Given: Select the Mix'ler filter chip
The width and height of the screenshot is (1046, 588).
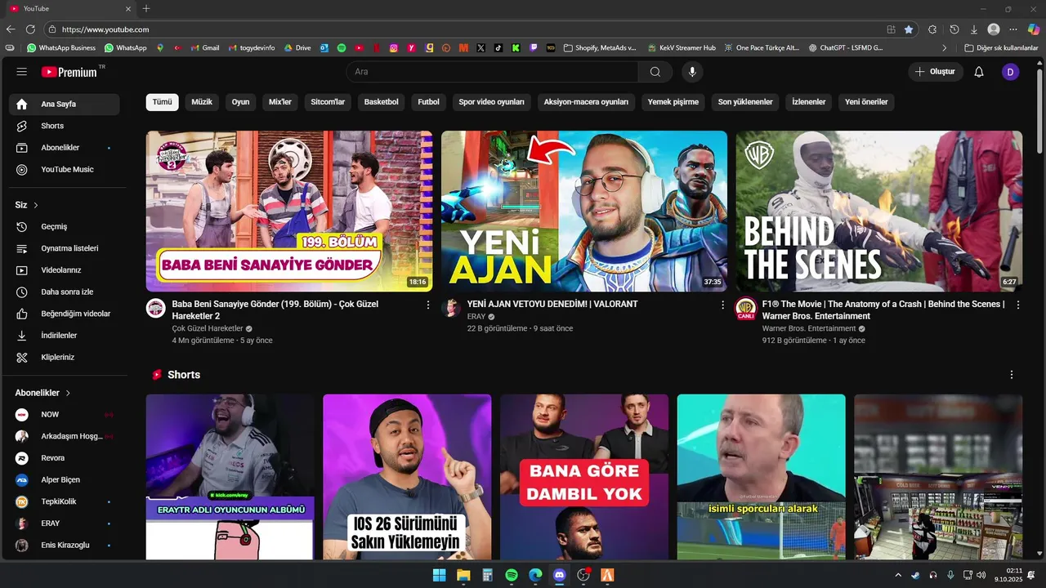Looking at the screenshot, I should click(280, 102).
